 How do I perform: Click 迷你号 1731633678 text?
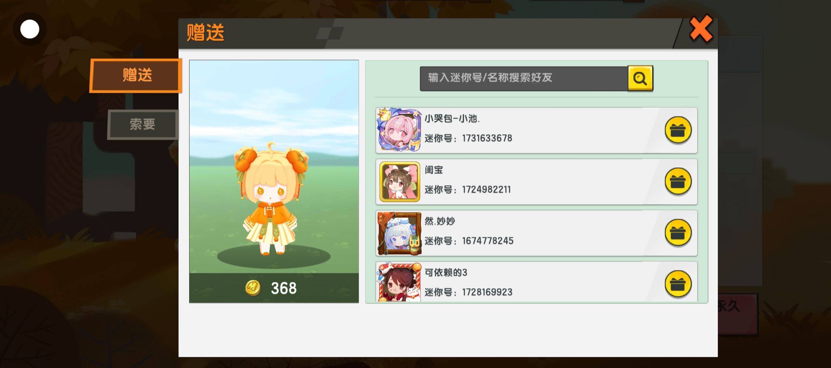(468, 138)
